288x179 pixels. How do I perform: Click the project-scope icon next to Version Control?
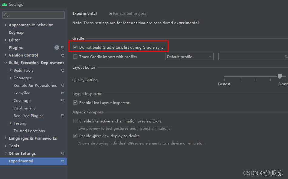(63, 55)
